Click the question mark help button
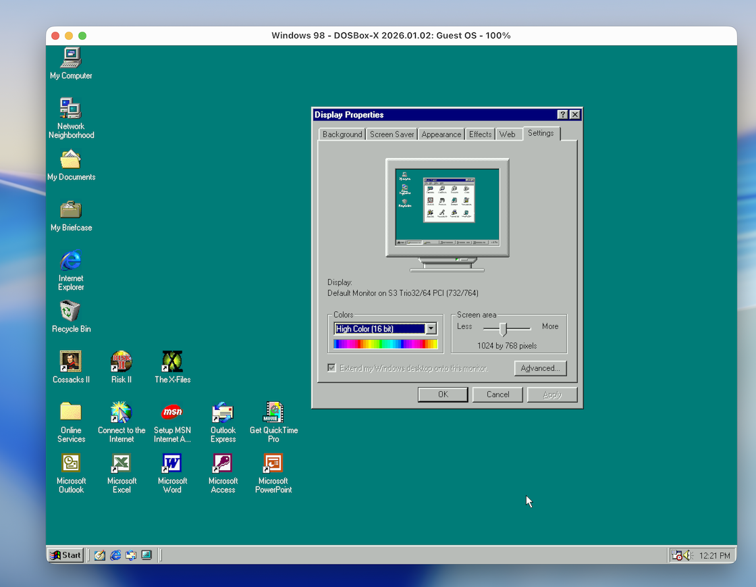This screenshot has width=756, height=587. click(x=562, y=114)
